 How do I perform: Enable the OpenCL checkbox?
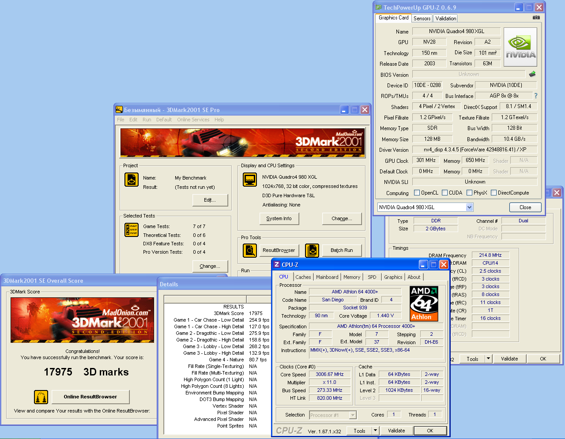coord(417,193)
